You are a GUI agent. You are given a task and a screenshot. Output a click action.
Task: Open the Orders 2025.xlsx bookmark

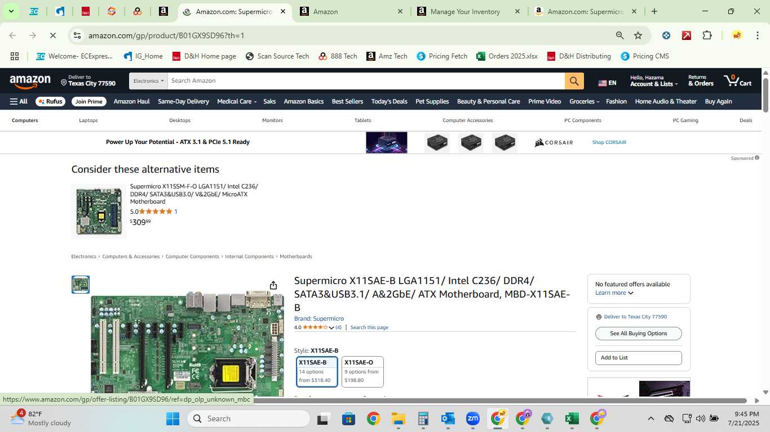pos(507,56)
